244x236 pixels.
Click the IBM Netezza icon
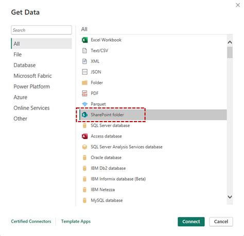[x=84, y=190]
